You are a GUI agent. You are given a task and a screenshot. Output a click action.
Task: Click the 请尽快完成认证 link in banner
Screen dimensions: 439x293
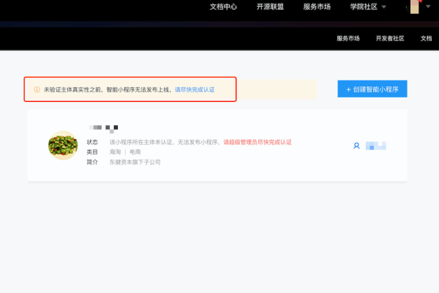click(x=195, y=89)
